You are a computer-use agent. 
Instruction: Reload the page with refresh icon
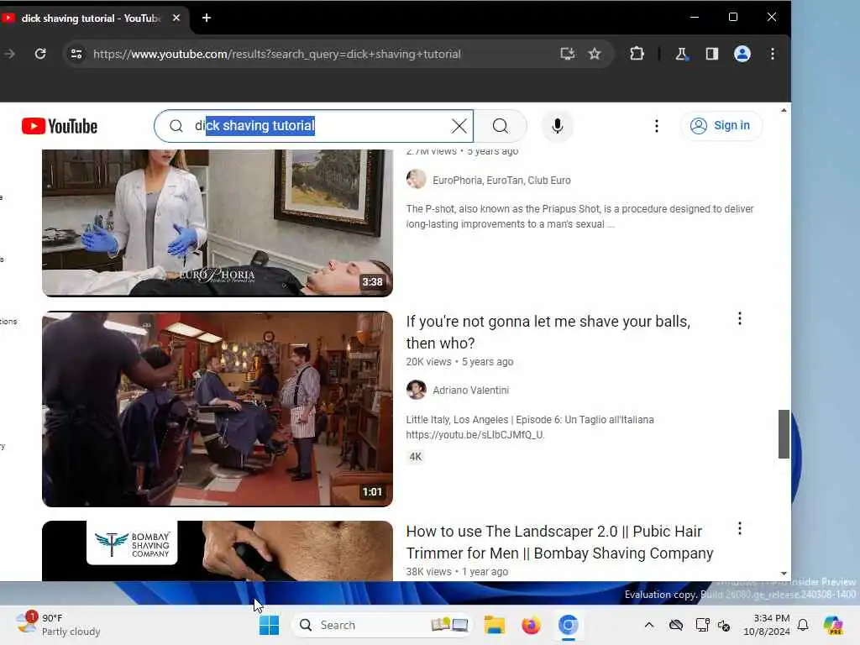(40, 54)
